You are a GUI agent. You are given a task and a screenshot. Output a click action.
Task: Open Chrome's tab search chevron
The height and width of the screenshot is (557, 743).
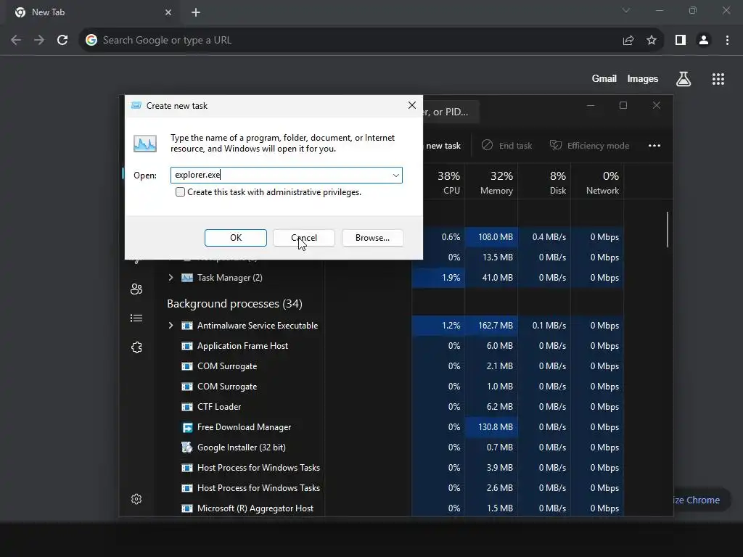tap(626, 10)
